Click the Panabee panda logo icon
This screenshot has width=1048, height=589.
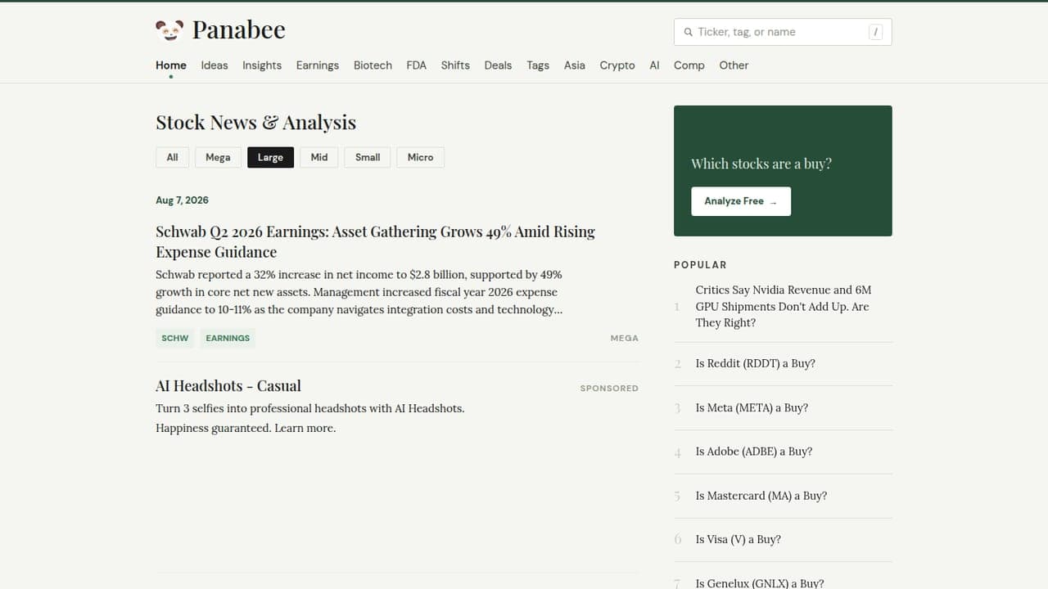click(x=169, y=30)
